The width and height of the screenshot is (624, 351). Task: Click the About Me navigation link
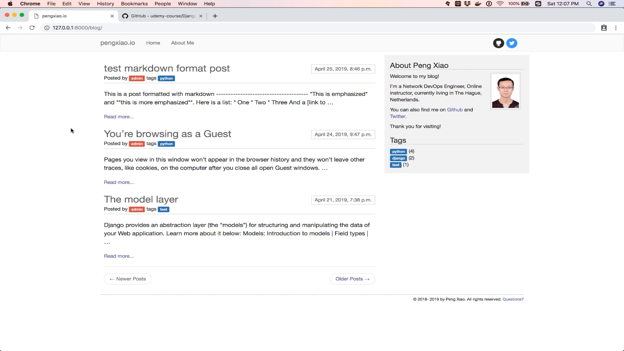pos(182,43)
